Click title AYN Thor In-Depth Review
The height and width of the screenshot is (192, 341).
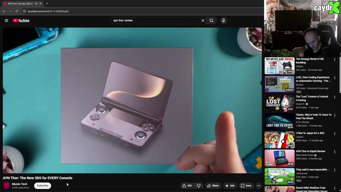(x=310, y=151)
